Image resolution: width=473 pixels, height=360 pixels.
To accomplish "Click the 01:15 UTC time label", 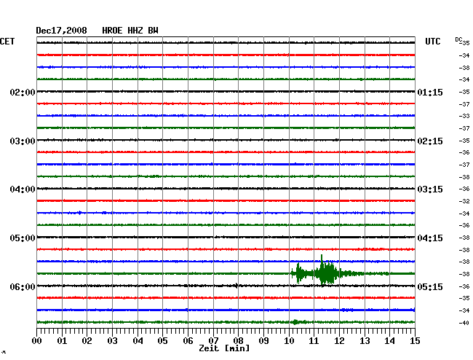I will coord(430,93).
